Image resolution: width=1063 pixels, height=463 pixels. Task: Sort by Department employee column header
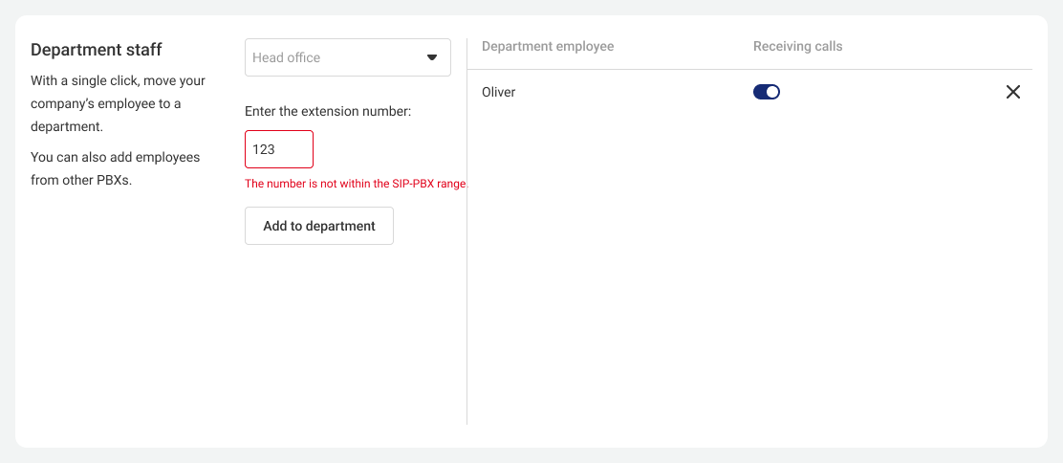pos(548,46)
